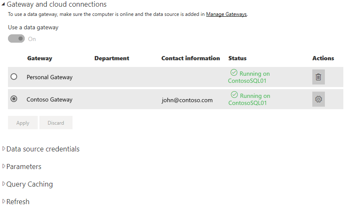Click the Apply button
Viewport: 345px width, 210px height.
pyautogui.click(x=23, y=123)
